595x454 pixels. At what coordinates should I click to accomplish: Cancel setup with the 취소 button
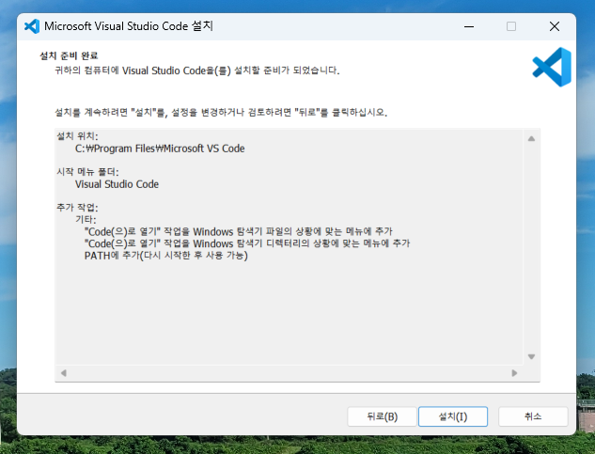(533, 416)
